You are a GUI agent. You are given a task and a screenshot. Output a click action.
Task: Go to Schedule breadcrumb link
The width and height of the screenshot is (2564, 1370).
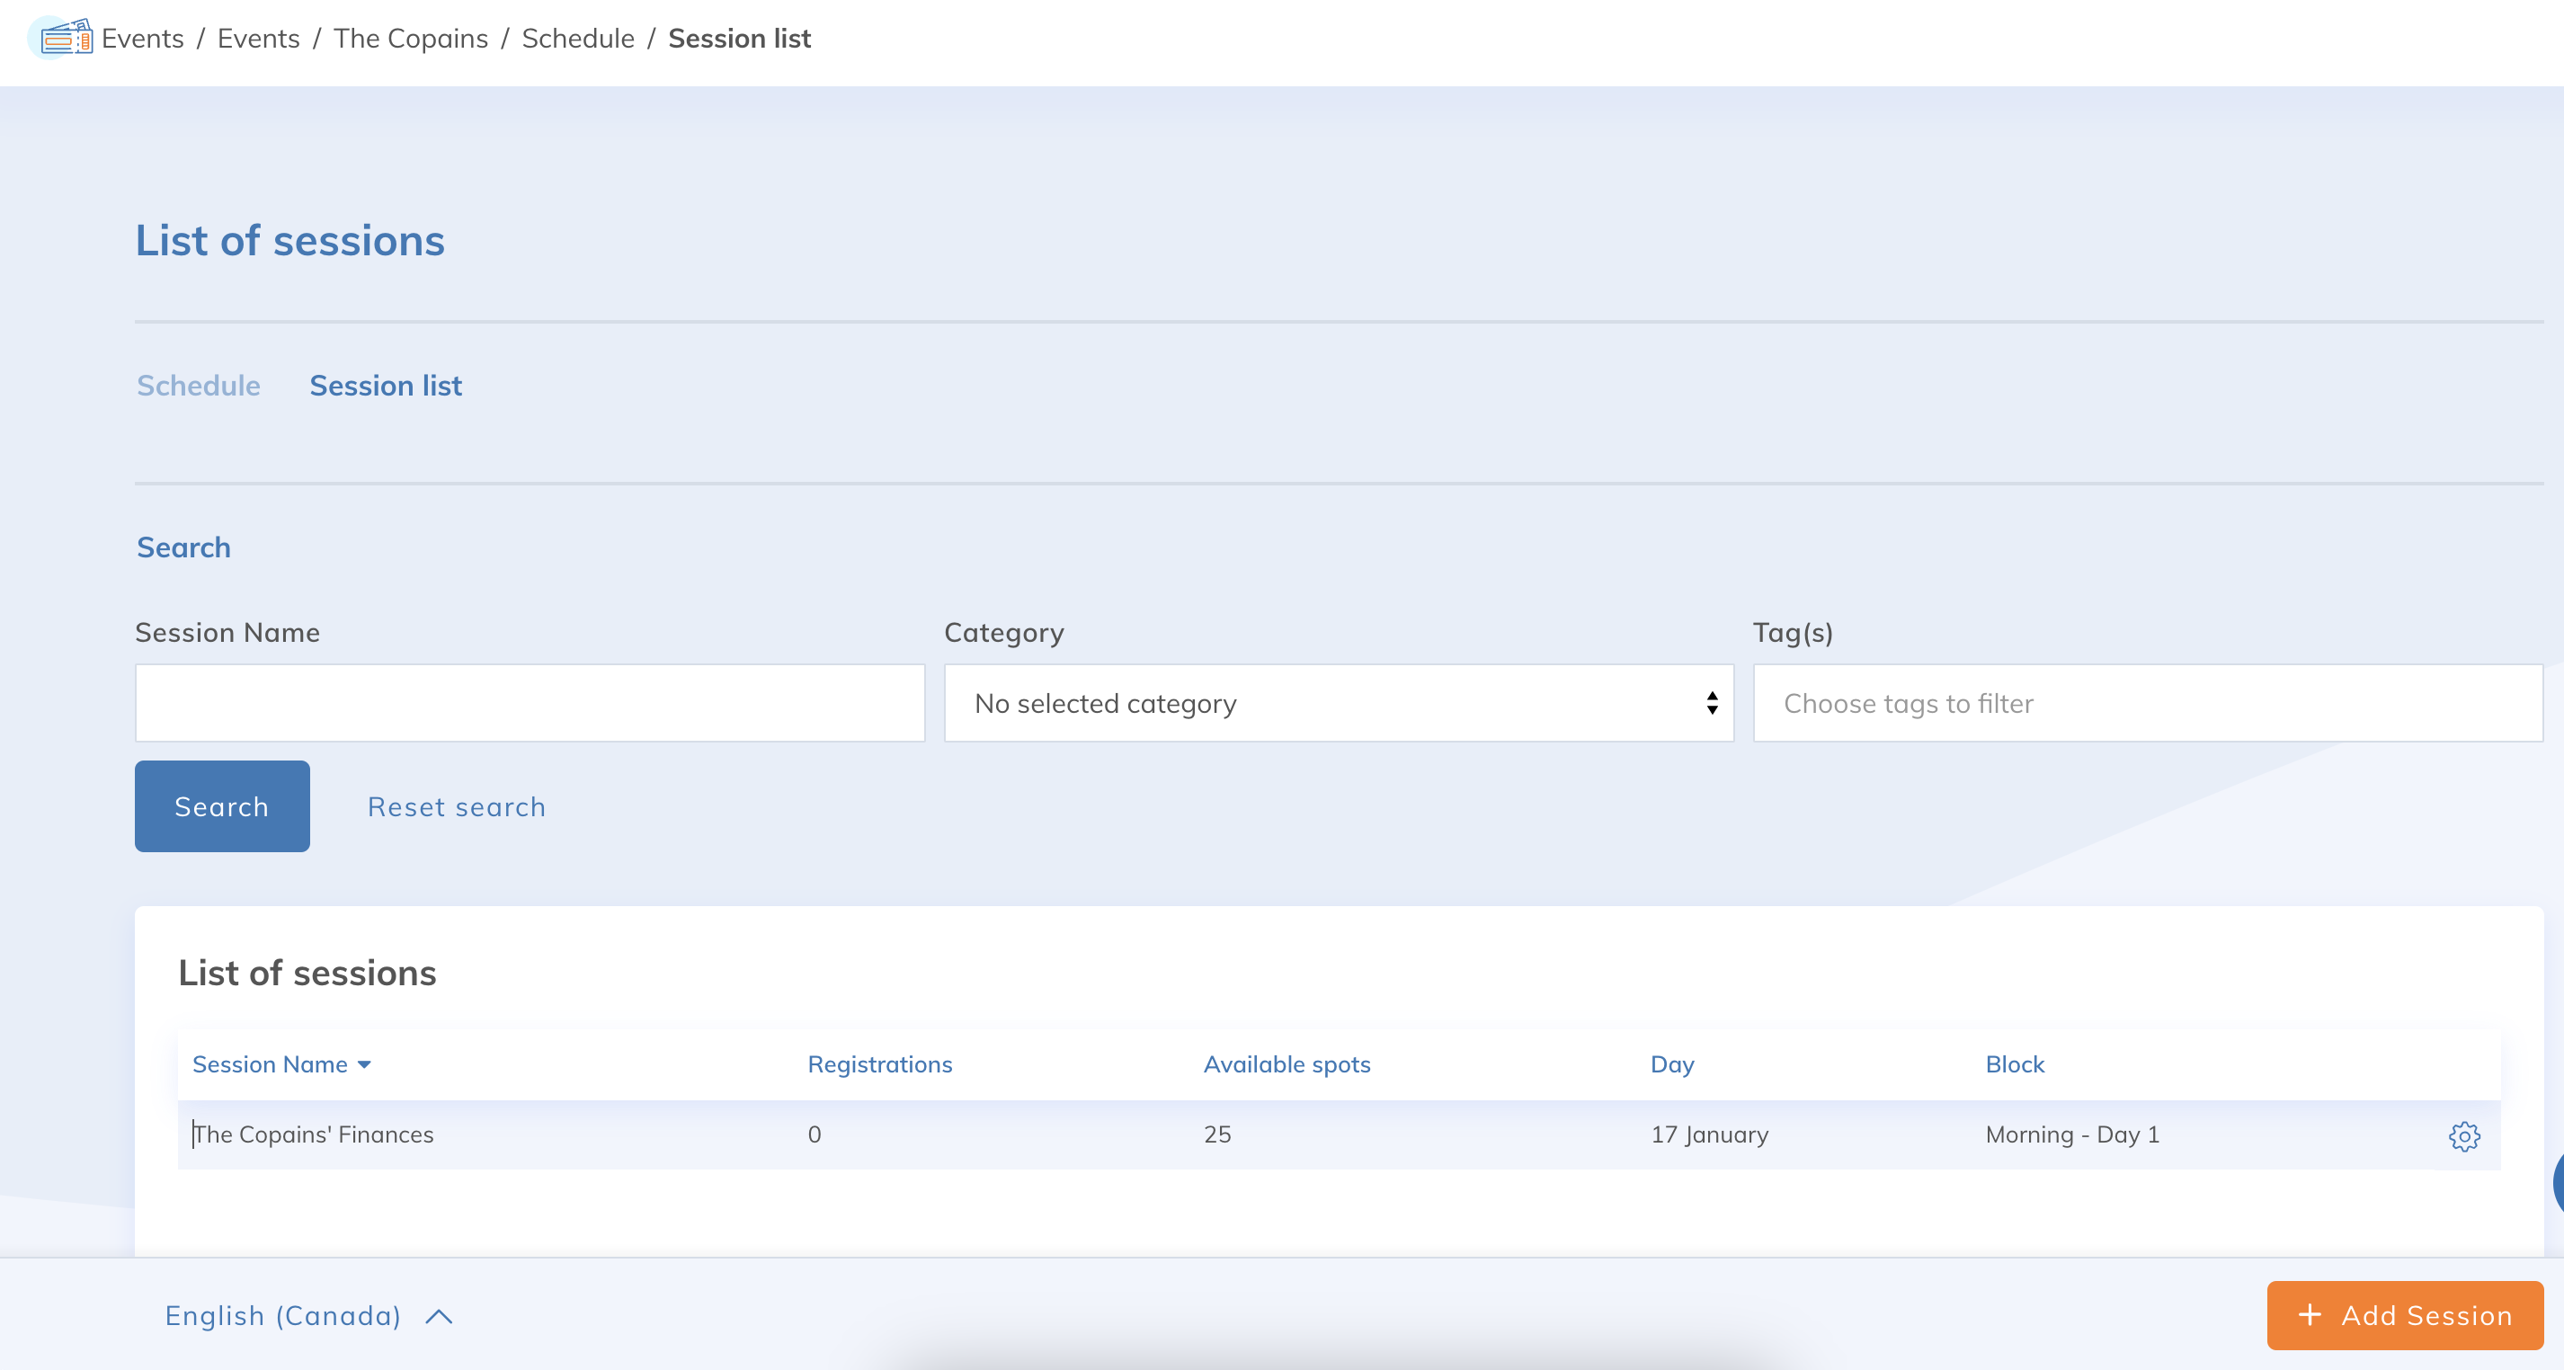pyautogui.click(x=578, y=38)
